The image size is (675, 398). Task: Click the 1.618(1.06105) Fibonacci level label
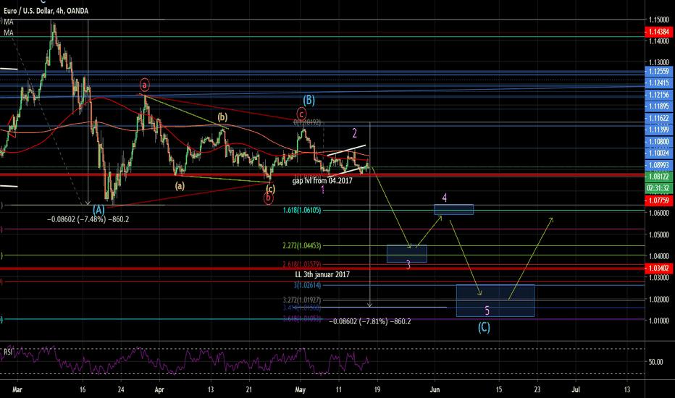[302, 211]
